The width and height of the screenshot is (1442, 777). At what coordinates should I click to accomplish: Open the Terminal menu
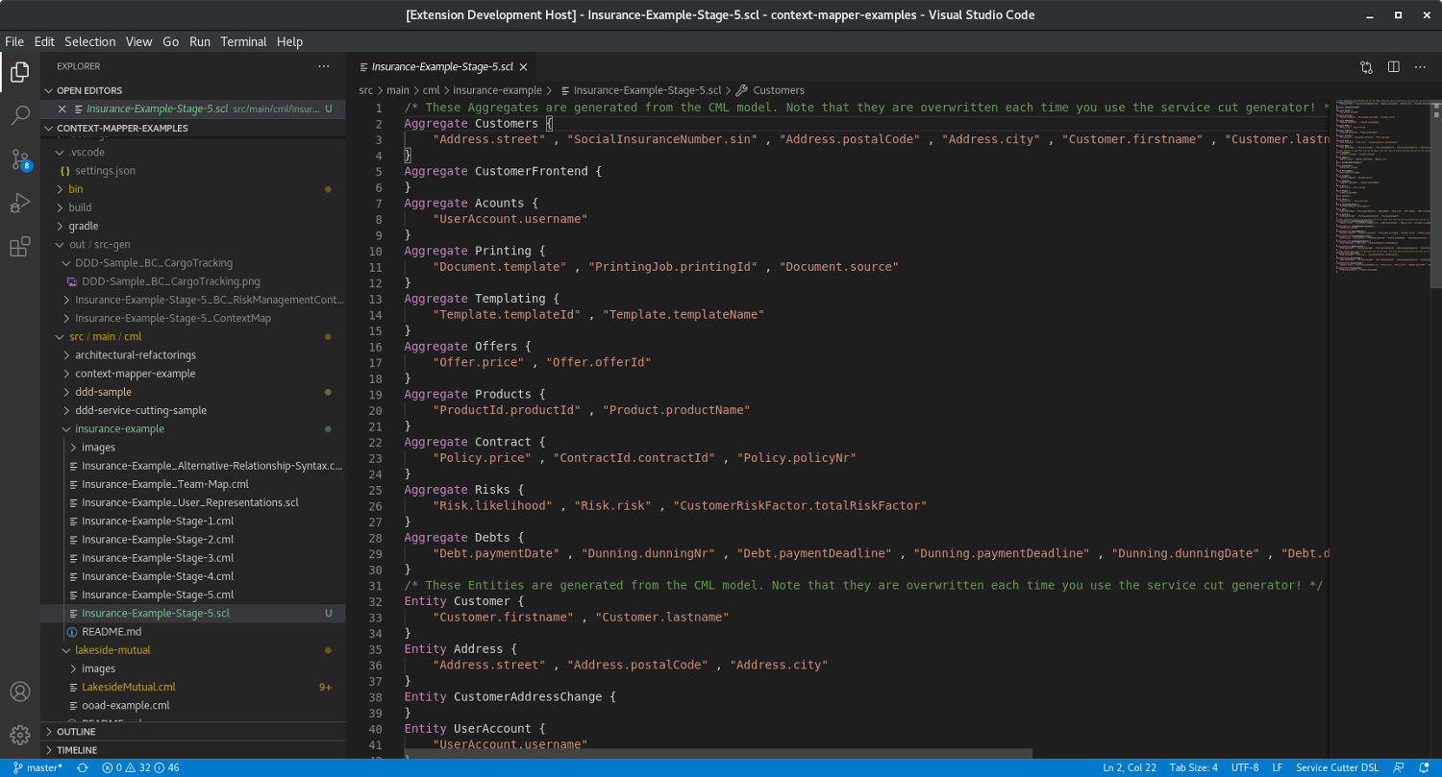click(243, 41)
